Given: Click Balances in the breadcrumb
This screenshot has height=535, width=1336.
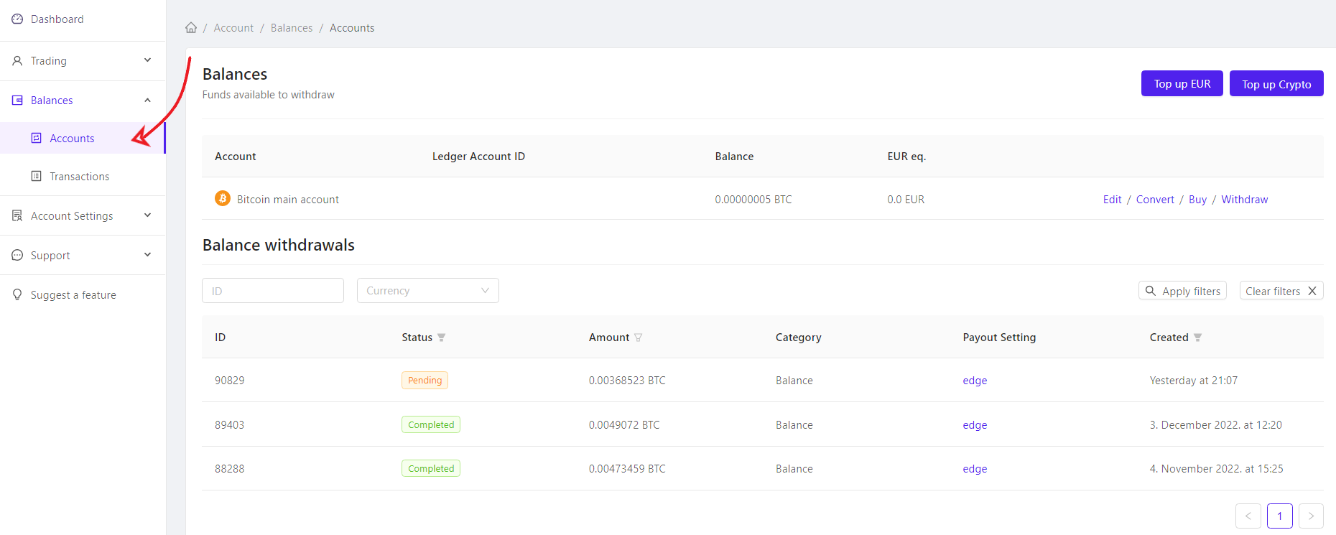Looking at the screenshot, I should click(292, 28).
